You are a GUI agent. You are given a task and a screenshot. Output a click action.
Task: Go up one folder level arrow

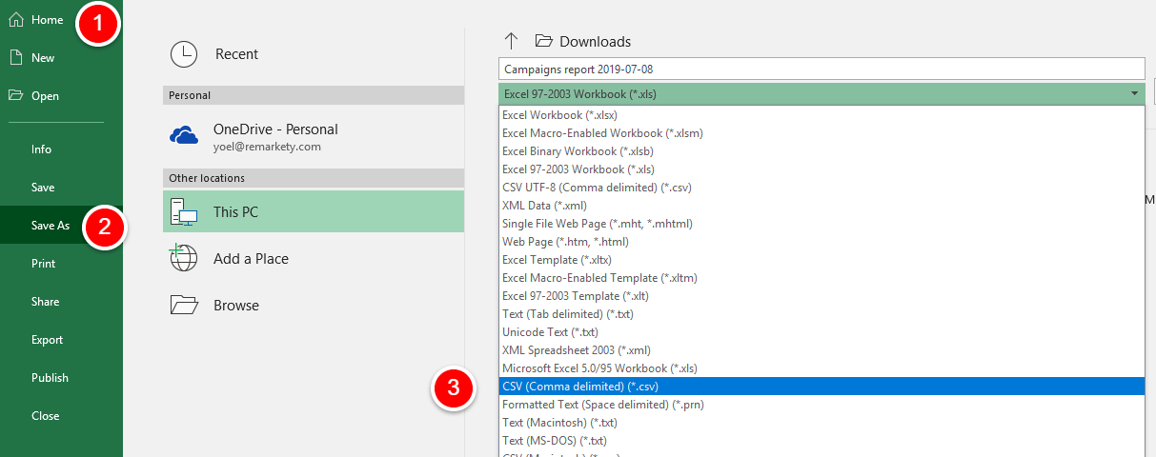coord(511,41)
